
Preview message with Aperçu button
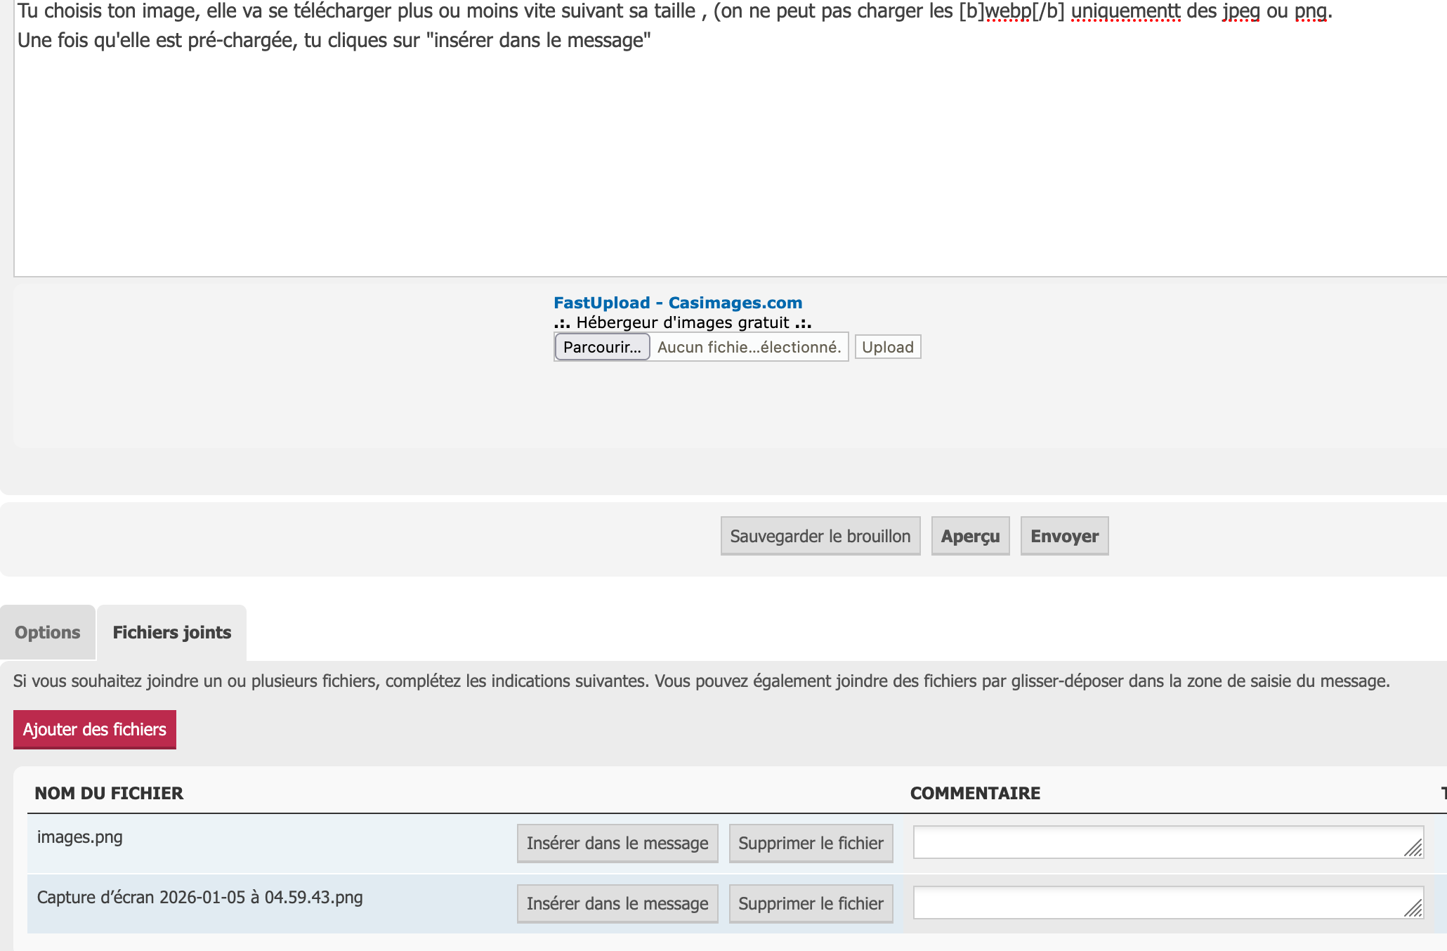tap(970, 536)
